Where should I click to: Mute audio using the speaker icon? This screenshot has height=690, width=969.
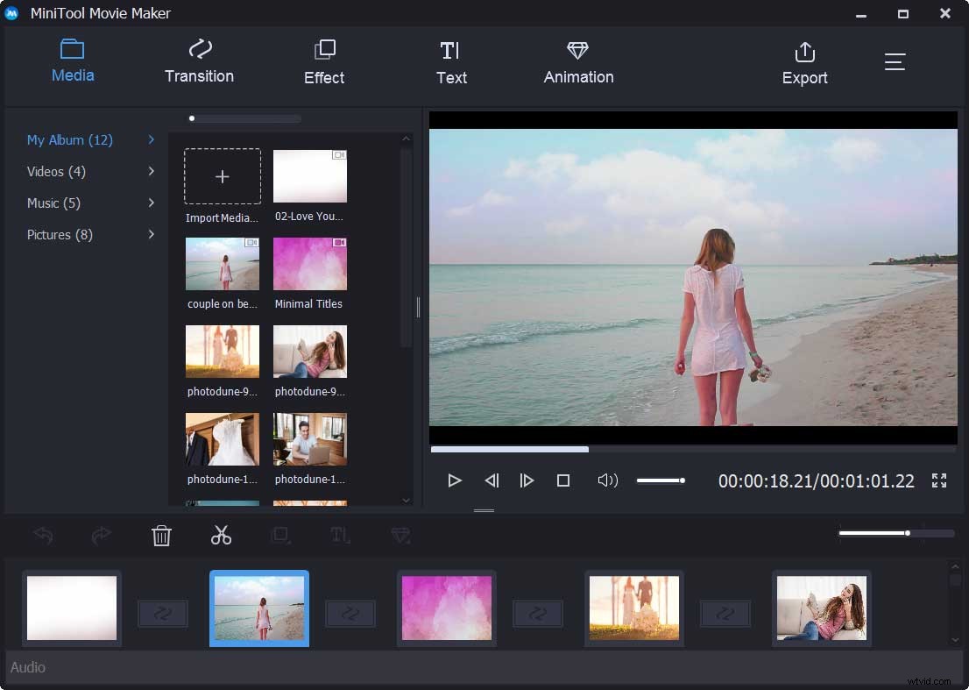[x=607, y=480]
